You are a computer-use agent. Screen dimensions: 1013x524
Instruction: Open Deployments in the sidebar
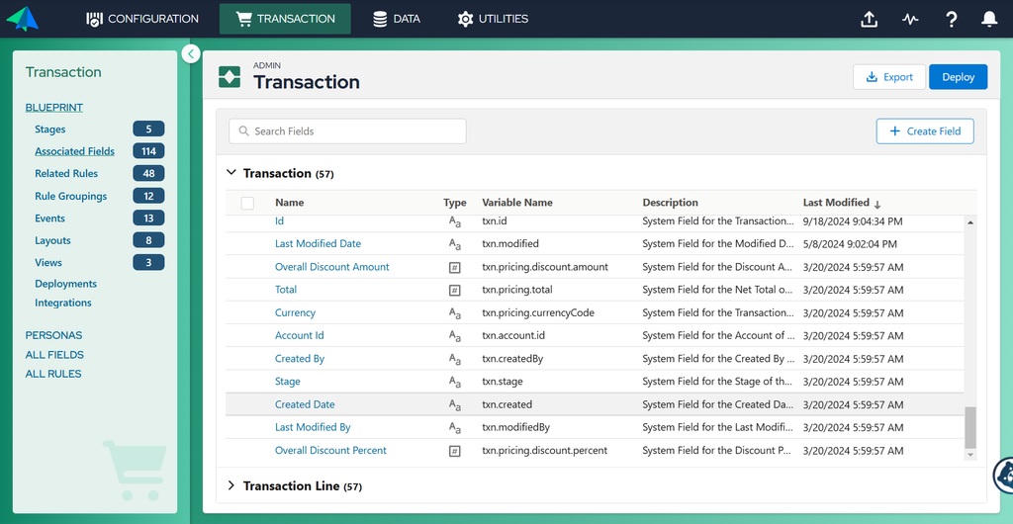tap(66, 284)
